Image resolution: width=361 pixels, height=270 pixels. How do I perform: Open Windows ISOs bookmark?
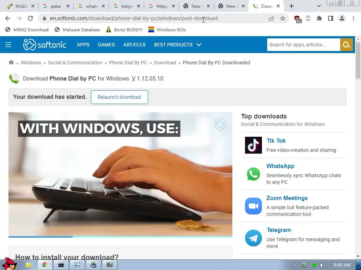167,30
